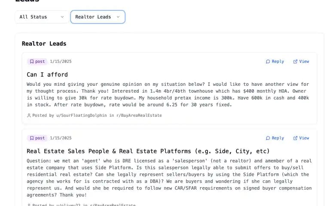The image size is (330, 206).
Task: Click the bookmark icon in the first post tag
Action: (32, 61)
